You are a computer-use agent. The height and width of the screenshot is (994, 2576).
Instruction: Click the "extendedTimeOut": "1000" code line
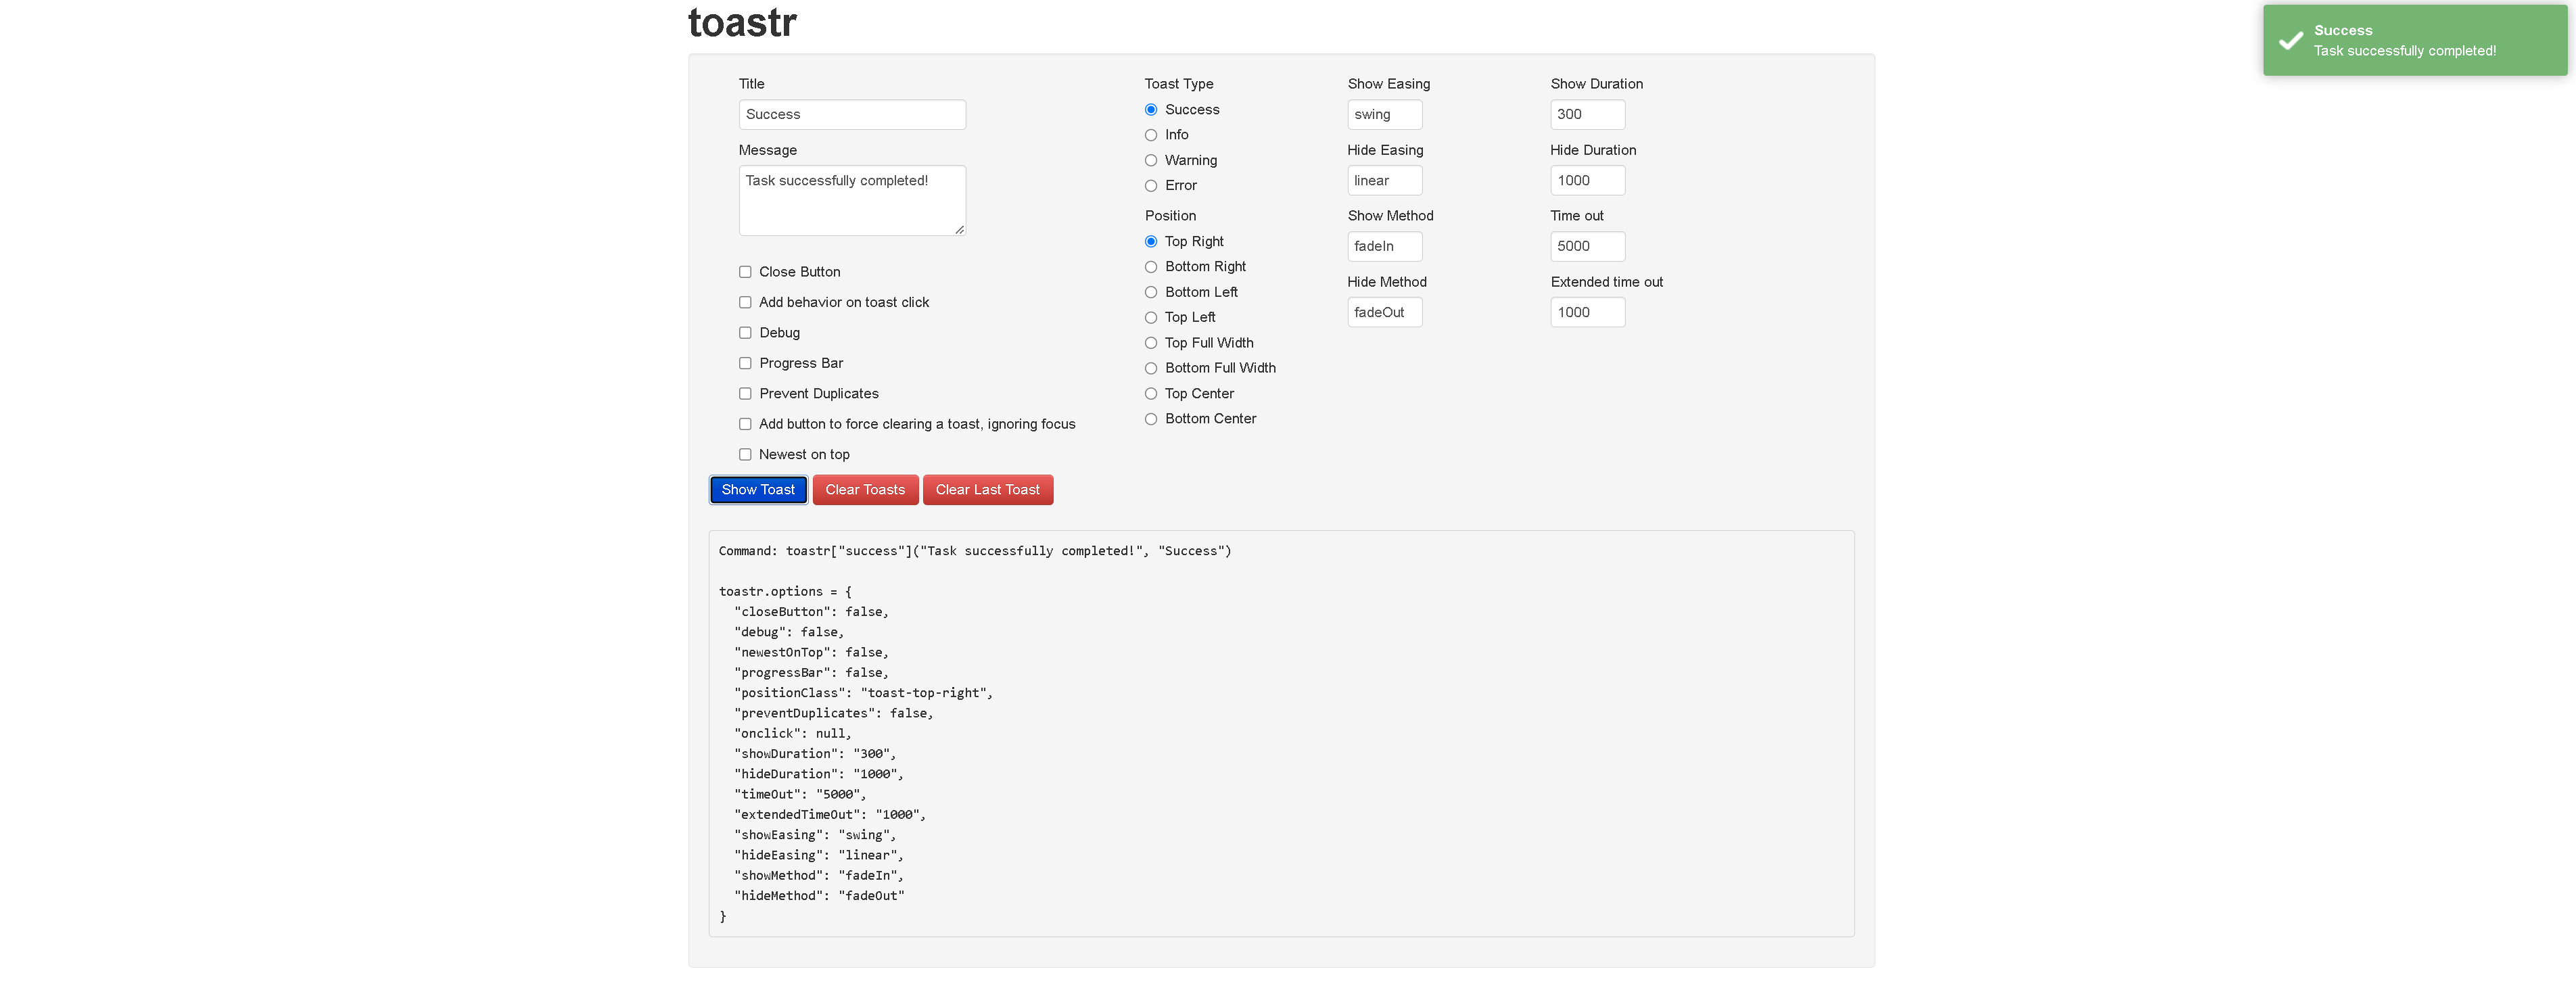point(830,815)
